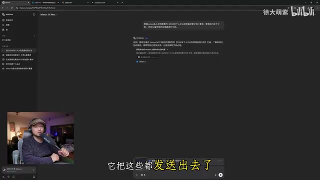Viewport: 320px width, 180px height.
Task: Expand the share Manus card chevron
Action: pyautogui.click(x=33, y=170)
